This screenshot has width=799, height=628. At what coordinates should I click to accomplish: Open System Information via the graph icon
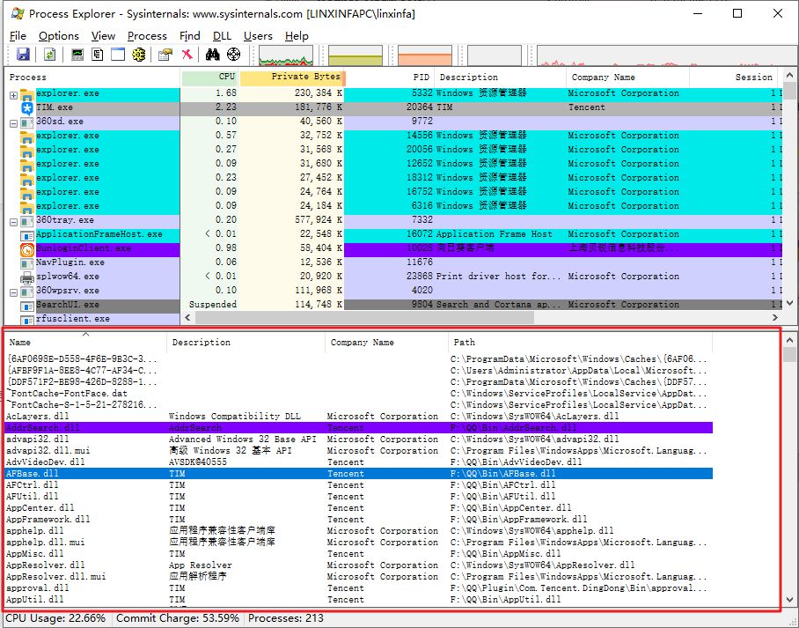(x=76, y=54)
